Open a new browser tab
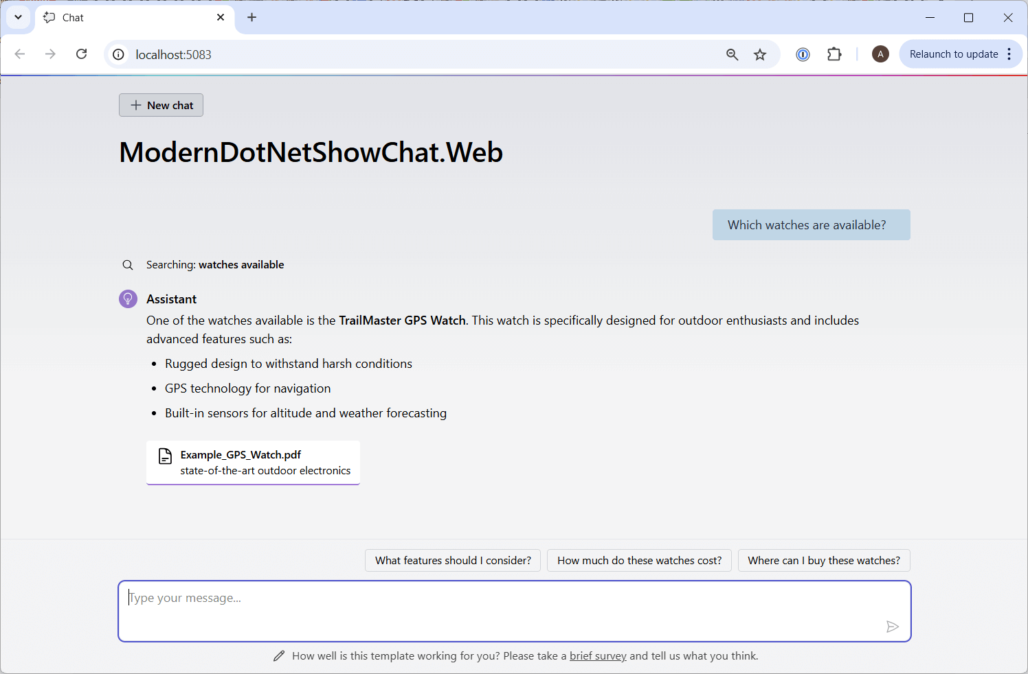The image size is (1028, 674). tap(252, 17)
